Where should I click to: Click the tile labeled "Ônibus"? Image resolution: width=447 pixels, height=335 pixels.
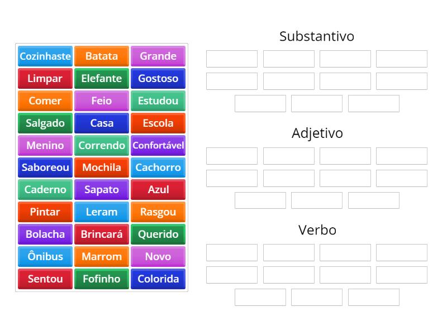(45, 256)
